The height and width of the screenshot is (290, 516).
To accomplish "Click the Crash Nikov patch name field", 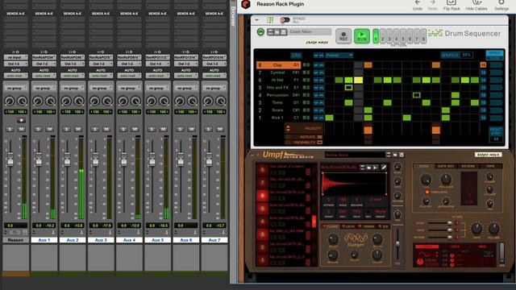I will [310, 32].
